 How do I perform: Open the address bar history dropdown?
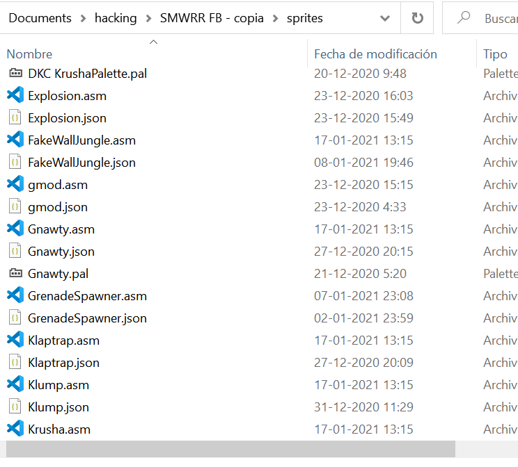click(x=385, y=18)
